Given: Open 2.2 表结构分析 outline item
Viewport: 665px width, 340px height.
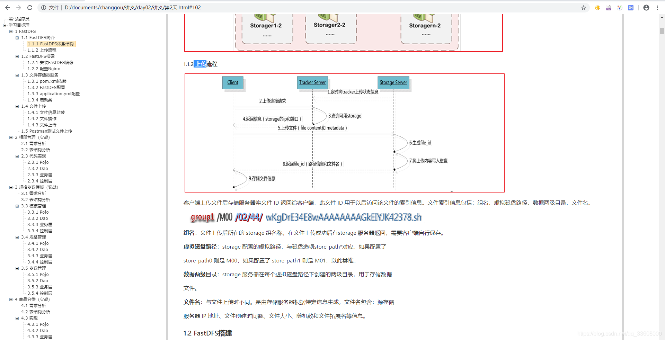Looking at the screenshot, I should point(36,150).
